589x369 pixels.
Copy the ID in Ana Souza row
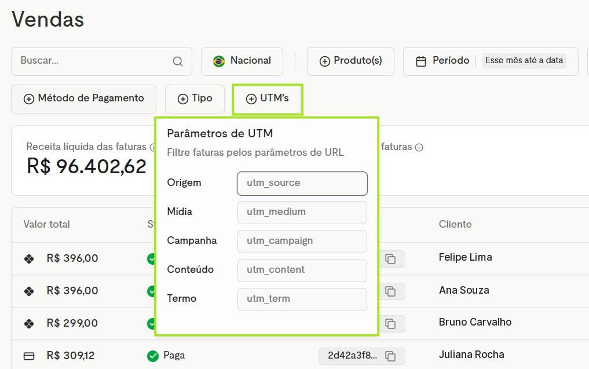click(391, 291)
